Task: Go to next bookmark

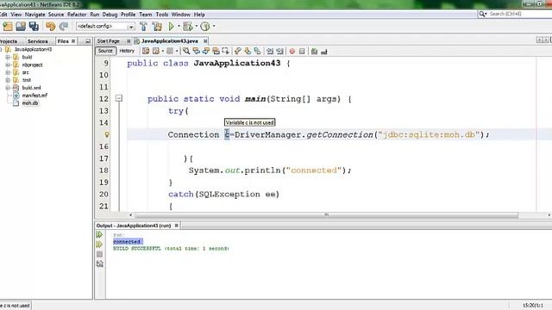Action: (x=248, y=52)
